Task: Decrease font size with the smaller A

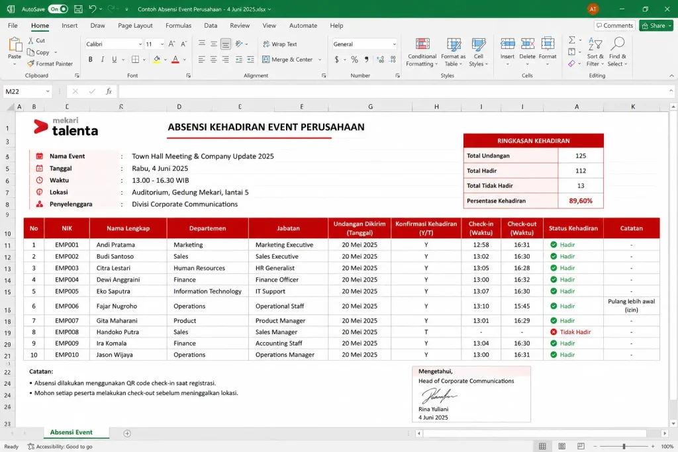Action: pos(184,44)
